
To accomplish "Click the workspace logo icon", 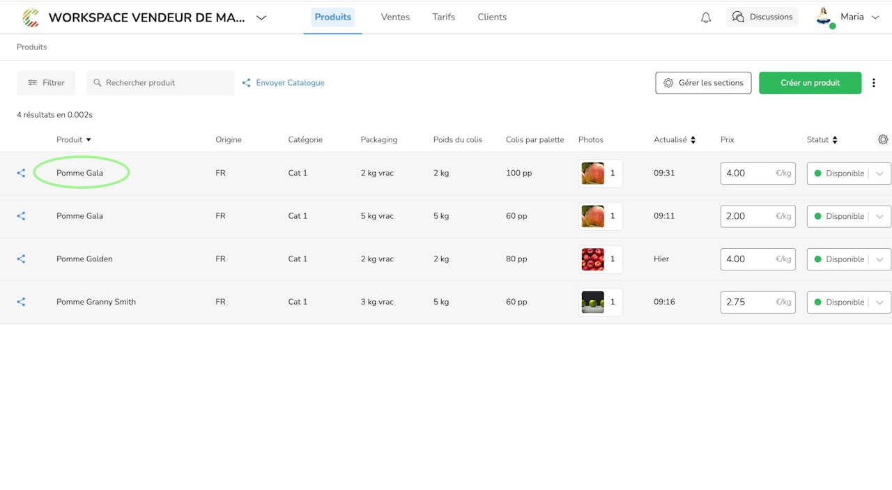I will coord(31,17).
